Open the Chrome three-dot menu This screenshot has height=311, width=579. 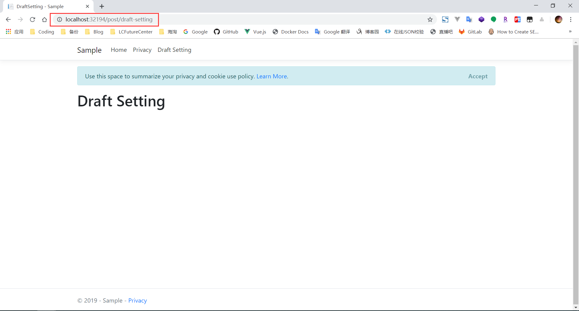(571, 20)
